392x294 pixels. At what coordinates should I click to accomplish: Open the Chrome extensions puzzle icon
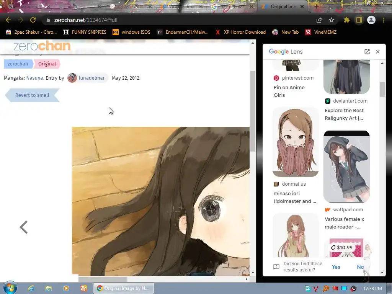(x=346, y=20)
